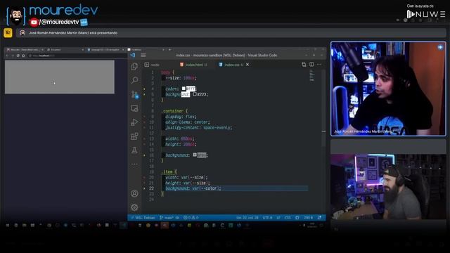Screen dimensions: 450x253
Task: Click the white color swatch on line 4
Action: point(184,89)
